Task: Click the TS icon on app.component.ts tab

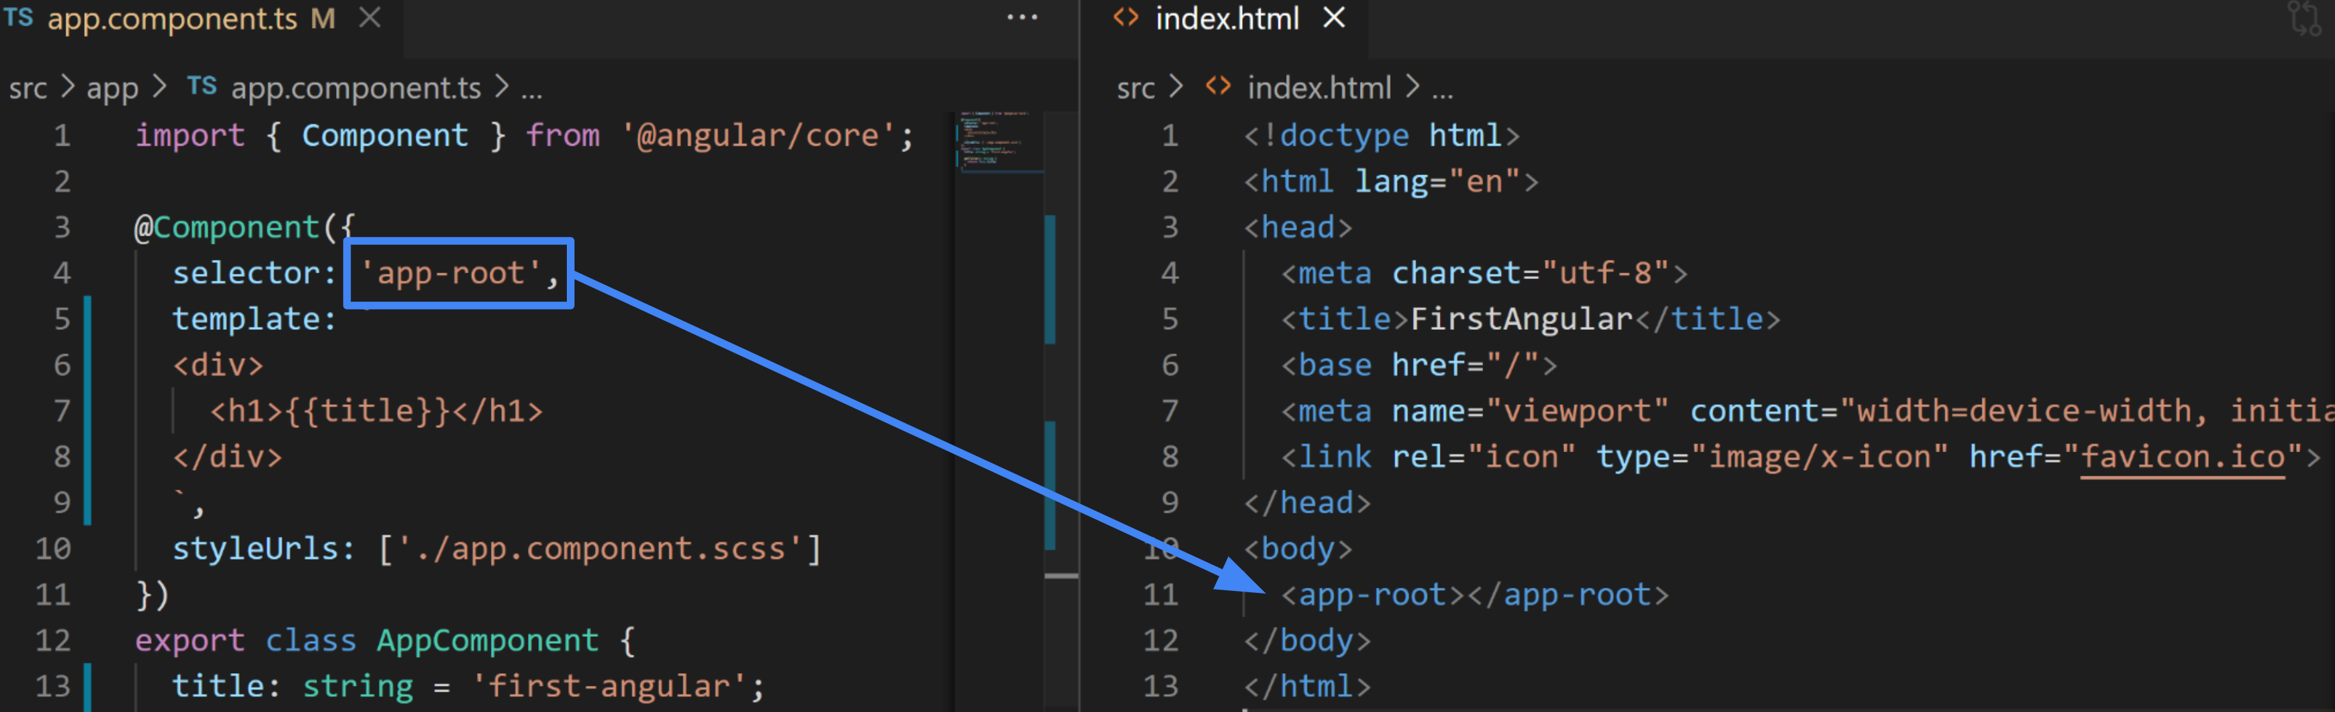Action: [18, 17]
